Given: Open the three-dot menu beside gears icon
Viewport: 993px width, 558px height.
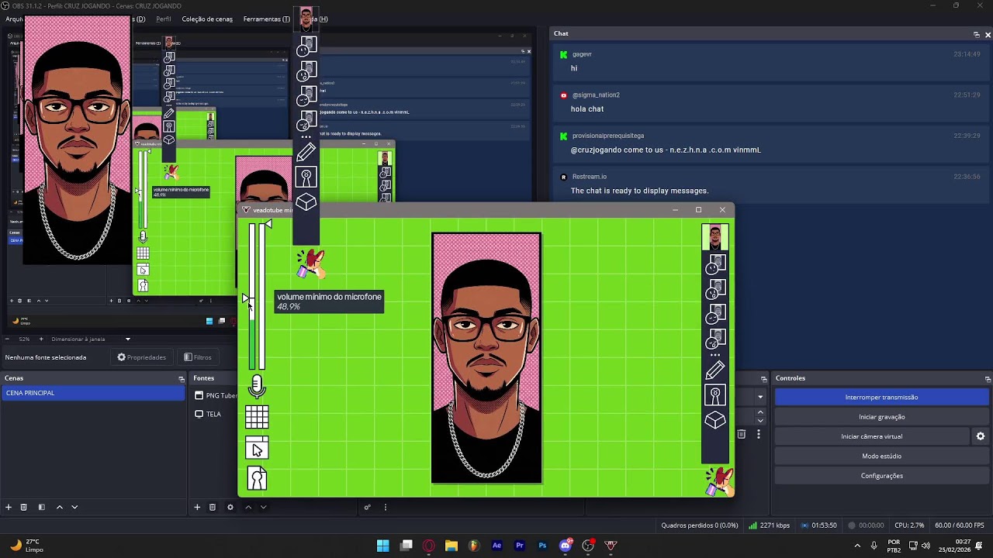Looking at the screenshot, I should 385,507.
